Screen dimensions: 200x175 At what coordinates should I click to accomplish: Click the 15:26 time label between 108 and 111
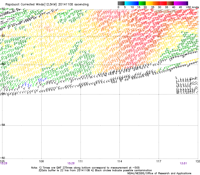71,163
